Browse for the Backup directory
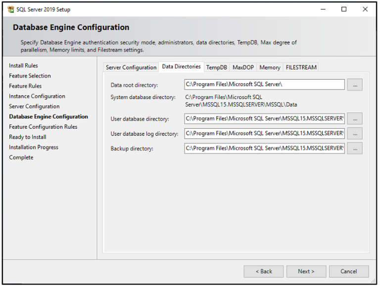The height and width of the screenshot is (287, 380). [355, 148]
